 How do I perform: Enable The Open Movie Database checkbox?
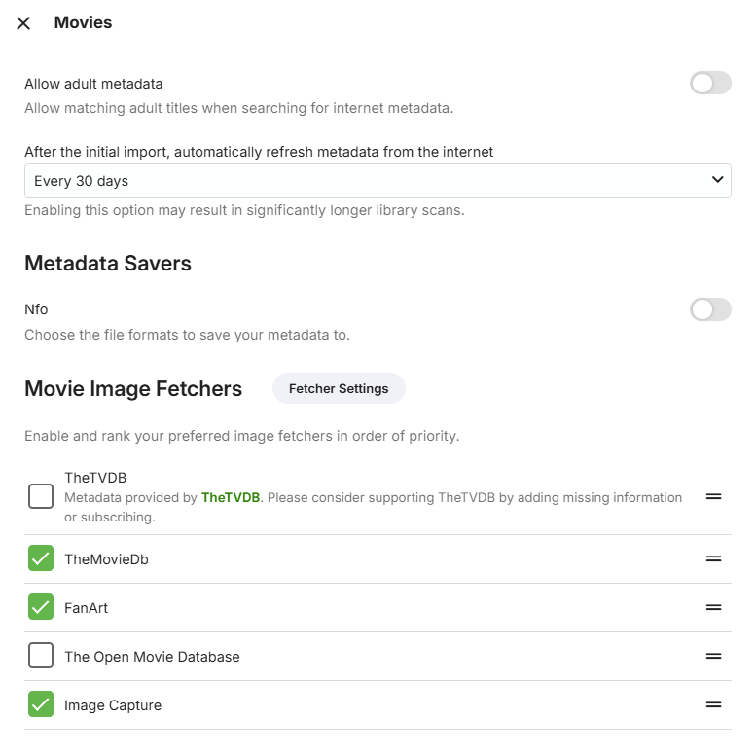point(41,657)
